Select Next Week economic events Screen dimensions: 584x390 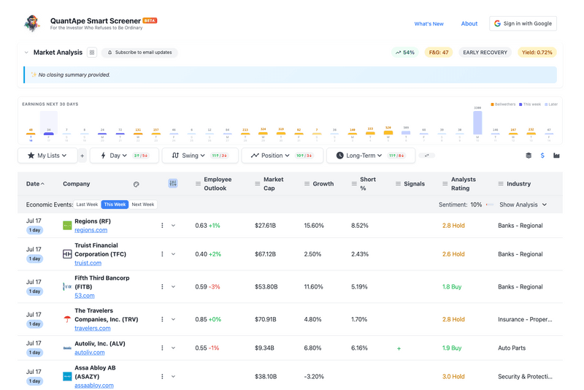(x=142, y=204)
